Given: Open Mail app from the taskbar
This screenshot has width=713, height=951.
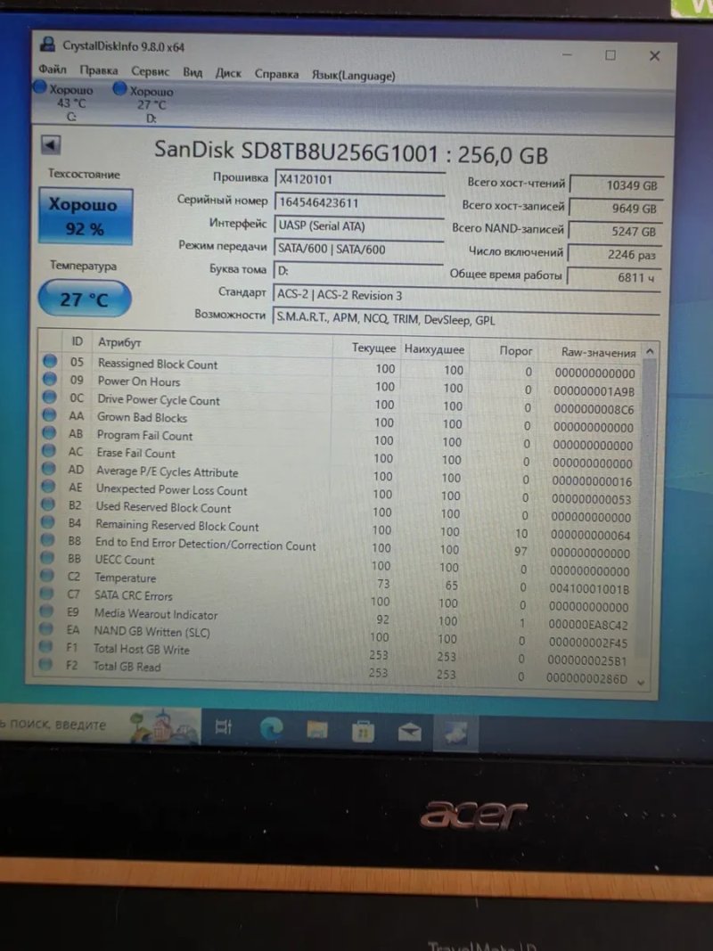Looking at the screenshot, I should (x=409, y=733).
